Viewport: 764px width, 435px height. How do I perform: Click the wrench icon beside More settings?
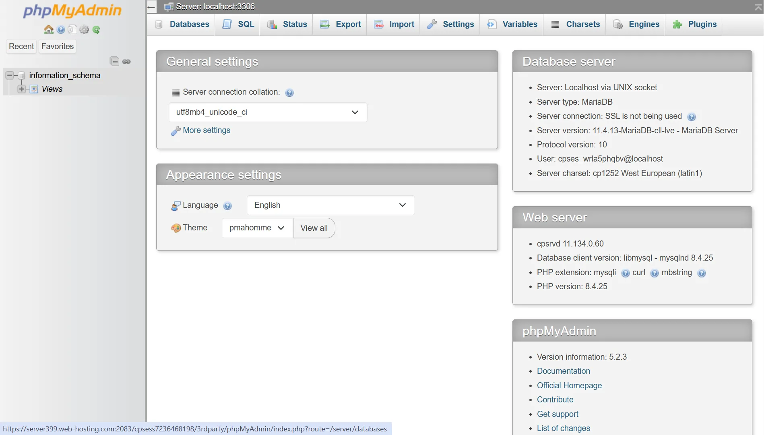click(176, 130)
